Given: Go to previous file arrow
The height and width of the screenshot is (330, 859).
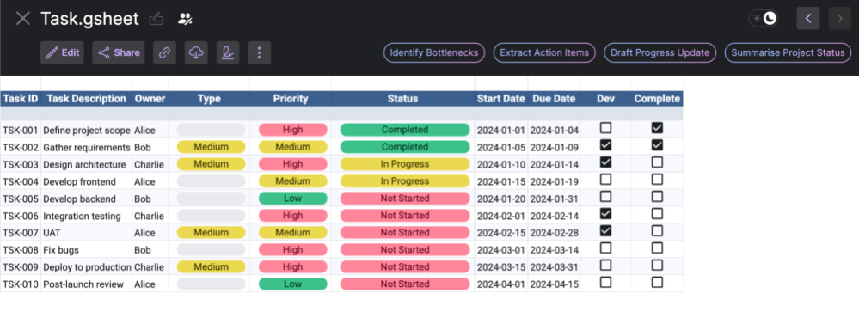Looking at the screenshot, I should pos(808,19).
